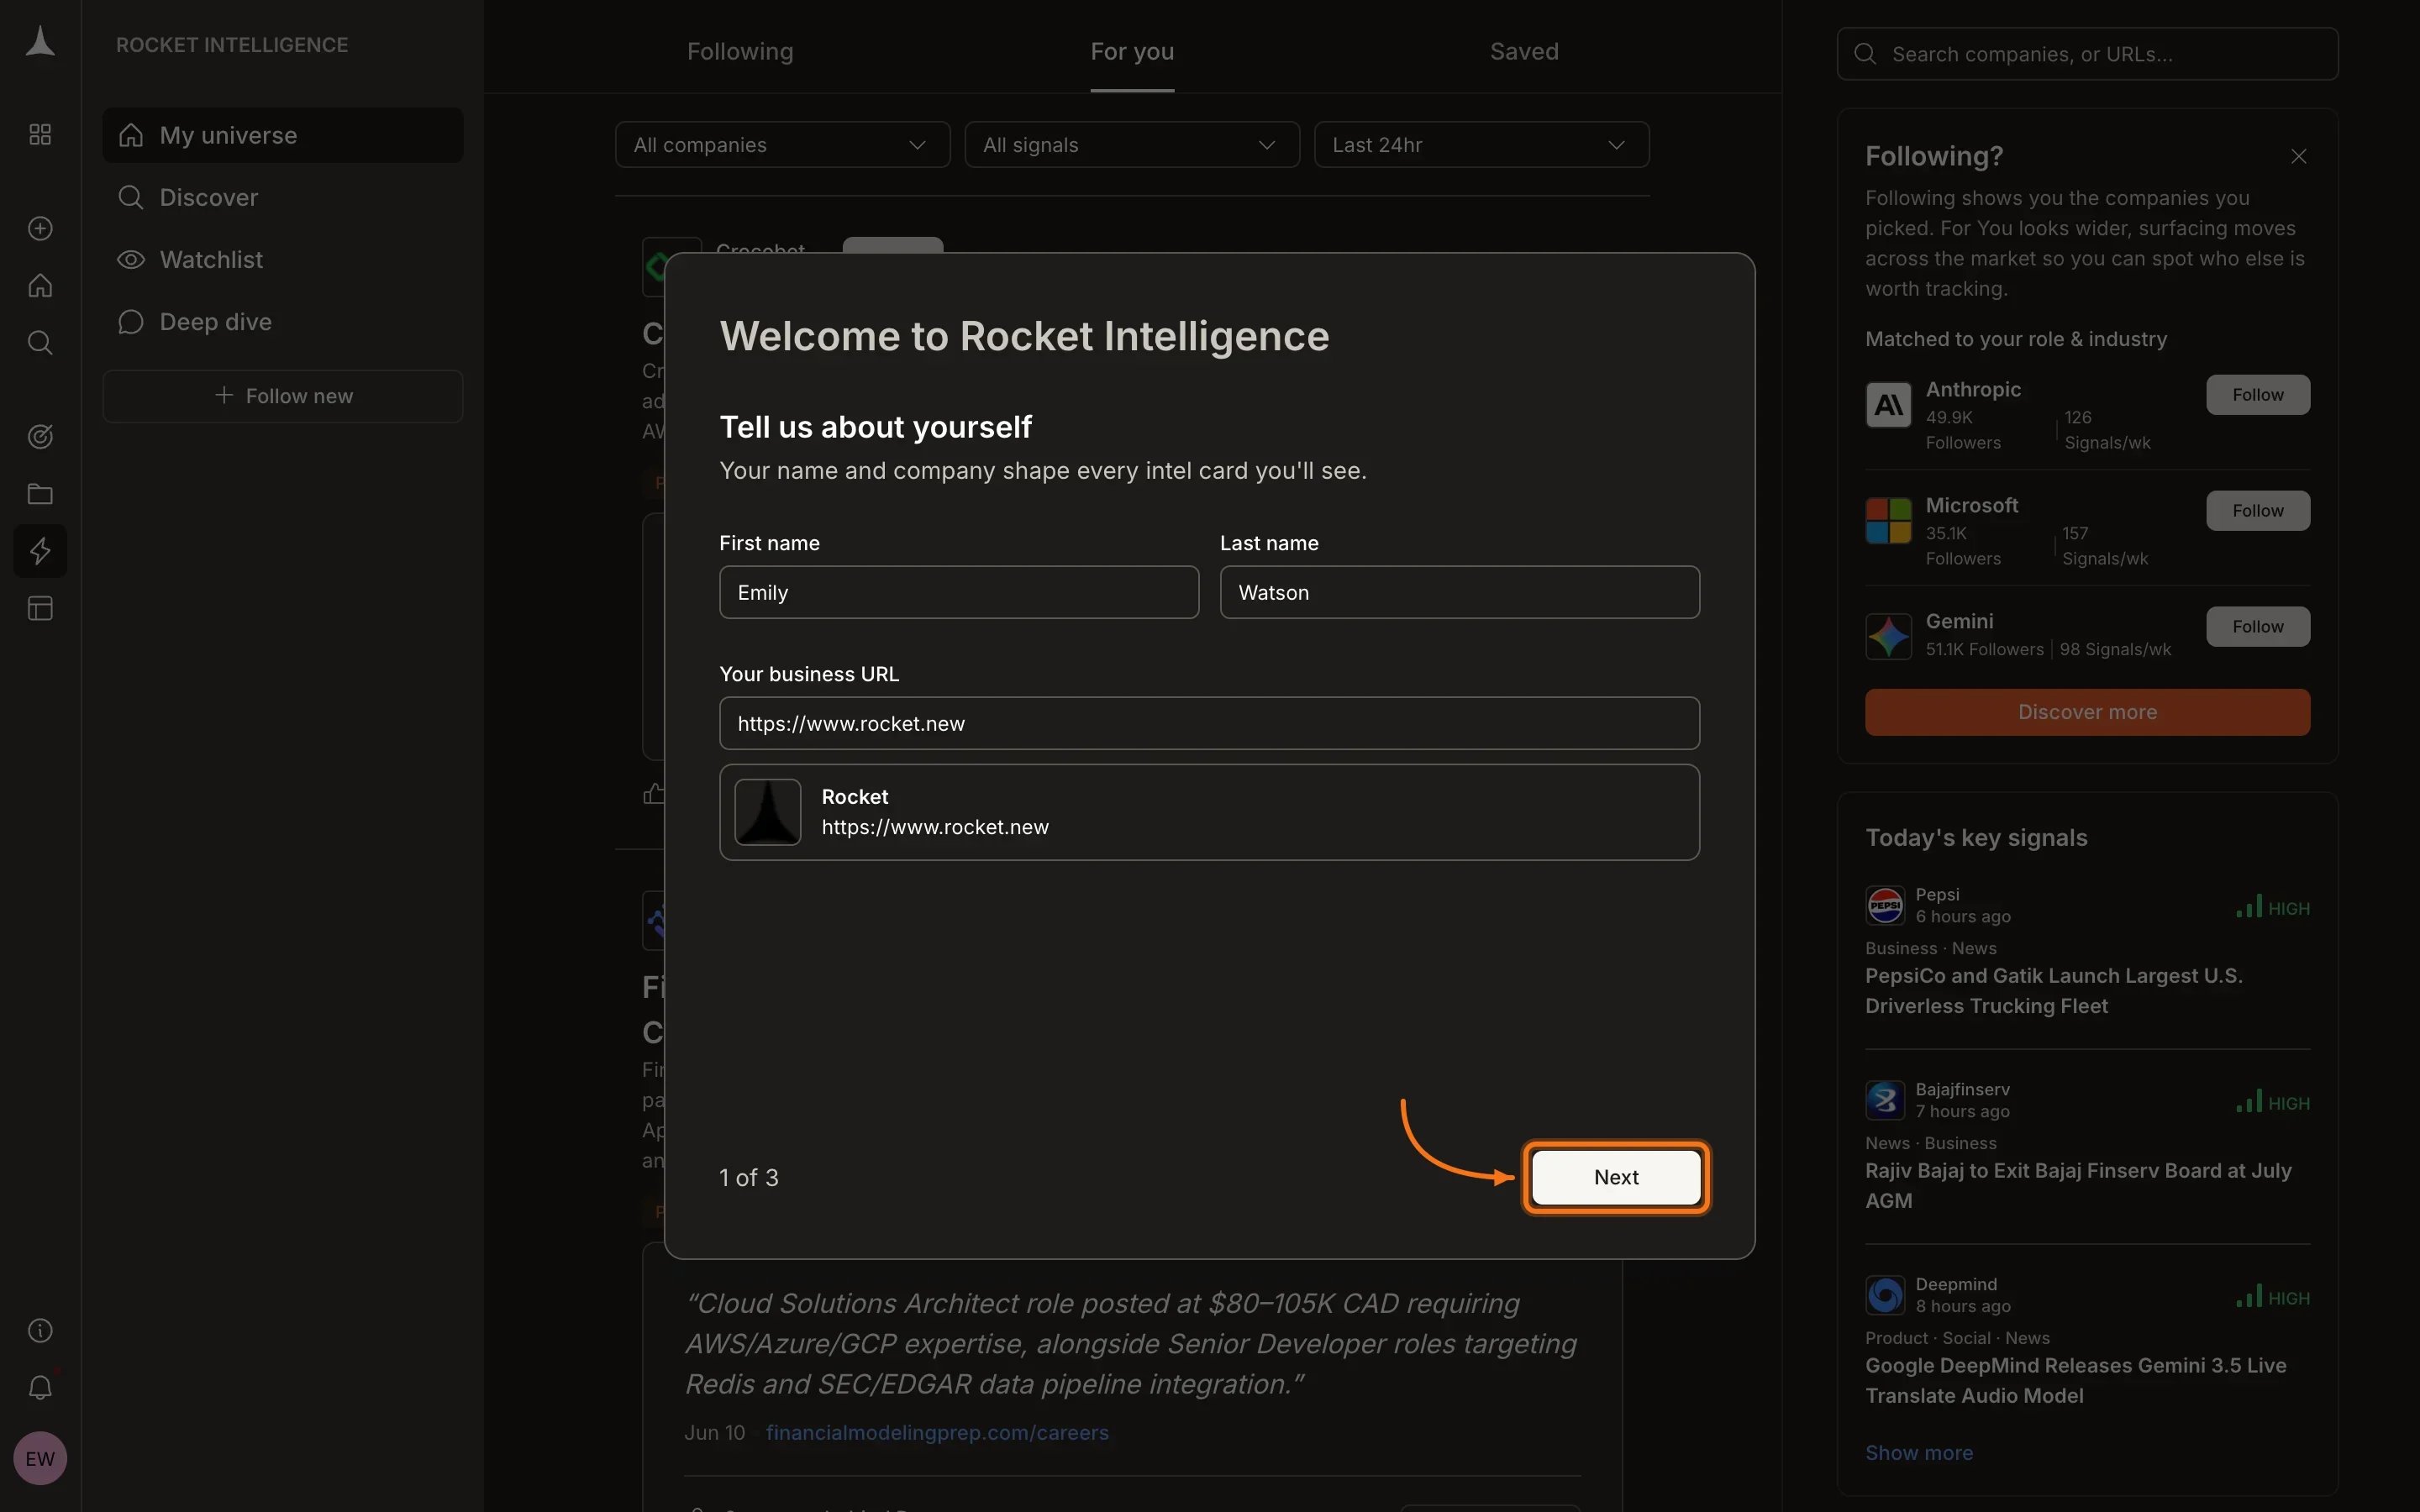Open the Rajiv Bajaj to Exit headline
The image size is (2420, 1512).
pyautogui.click(x=2078, y=1185)
